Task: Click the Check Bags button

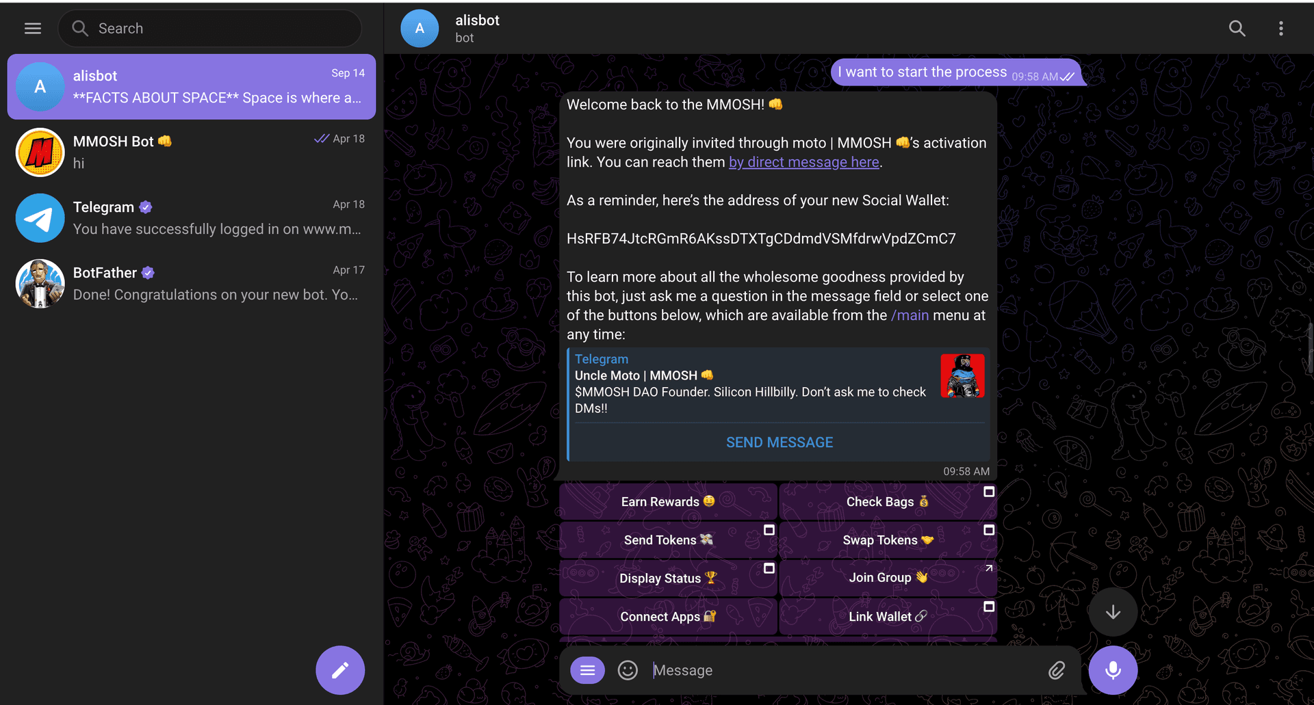Action: [x=888, y=501]
